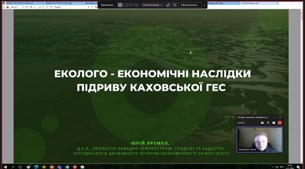Open the notification center in the taskbar
This screenshot has width=305, height=169.
pos(298,167)
